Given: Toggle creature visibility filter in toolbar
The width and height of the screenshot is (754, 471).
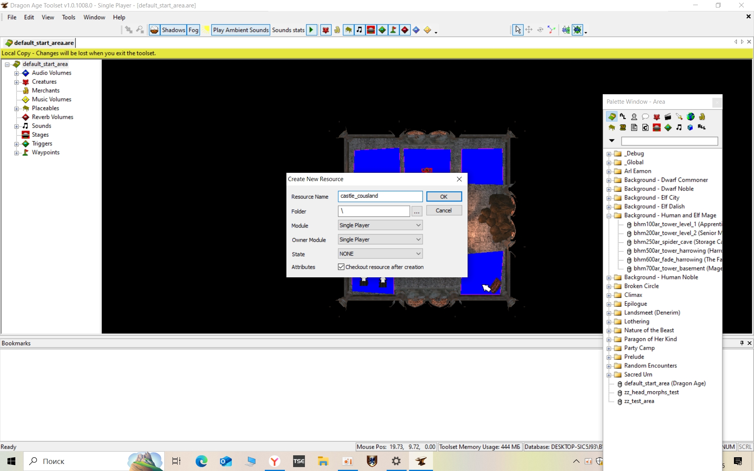Looking at the screenshot, I should click(326, 30).
